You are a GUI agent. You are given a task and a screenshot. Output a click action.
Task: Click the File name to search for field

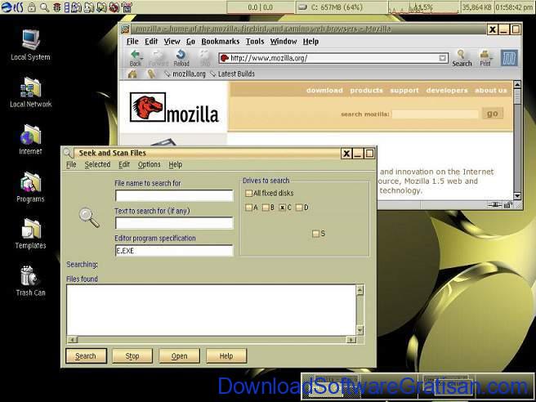(174, 195)
